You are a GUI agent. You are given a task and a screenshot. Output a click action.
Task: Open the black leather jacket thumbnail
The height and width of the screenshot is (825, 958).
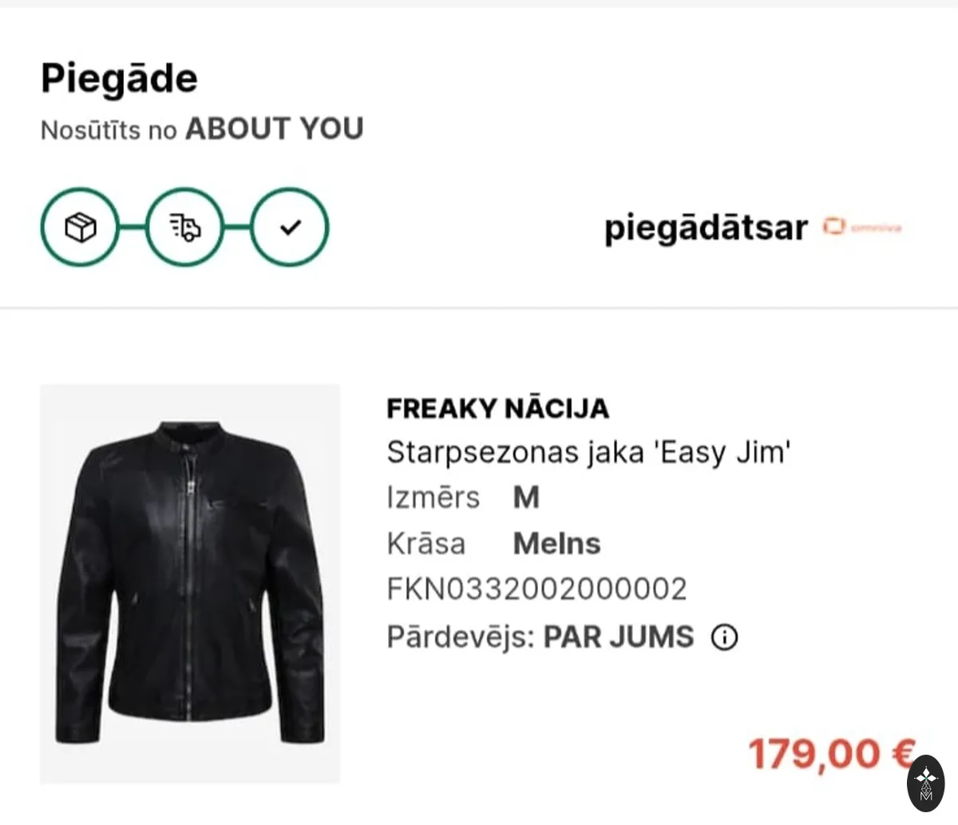pyautogui.click(x=190, y=584)
